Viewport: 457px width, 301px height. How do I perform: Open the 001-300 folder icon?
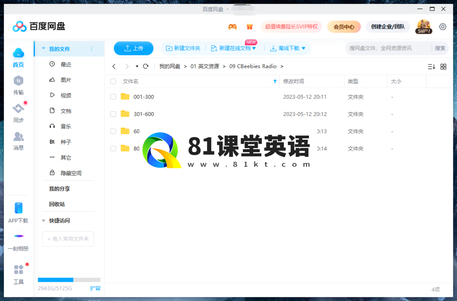(125, 97)
